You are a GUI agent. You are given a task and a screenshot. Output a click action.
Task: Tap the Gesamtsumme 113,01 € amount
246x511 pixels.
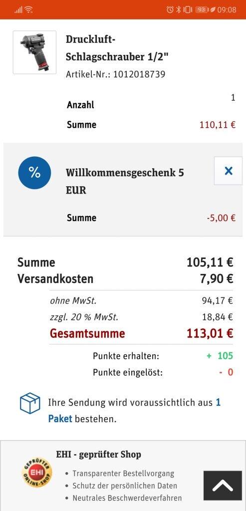[210, 333]
